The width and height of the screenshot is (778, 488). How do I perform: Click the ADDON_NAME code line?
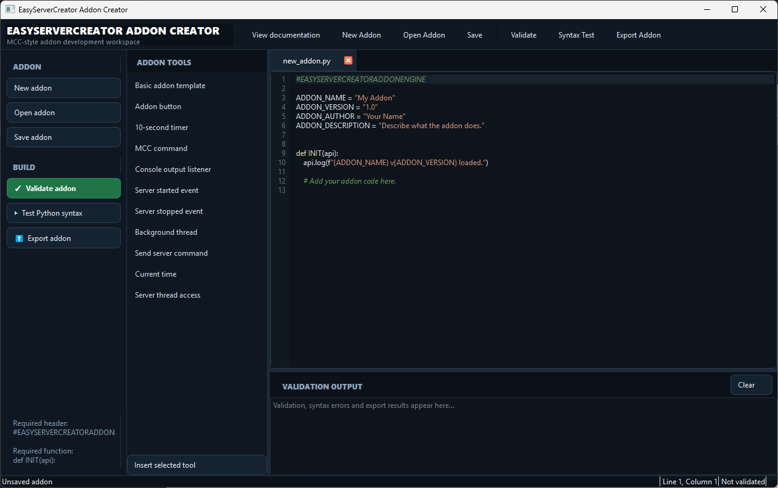[345, 98]
